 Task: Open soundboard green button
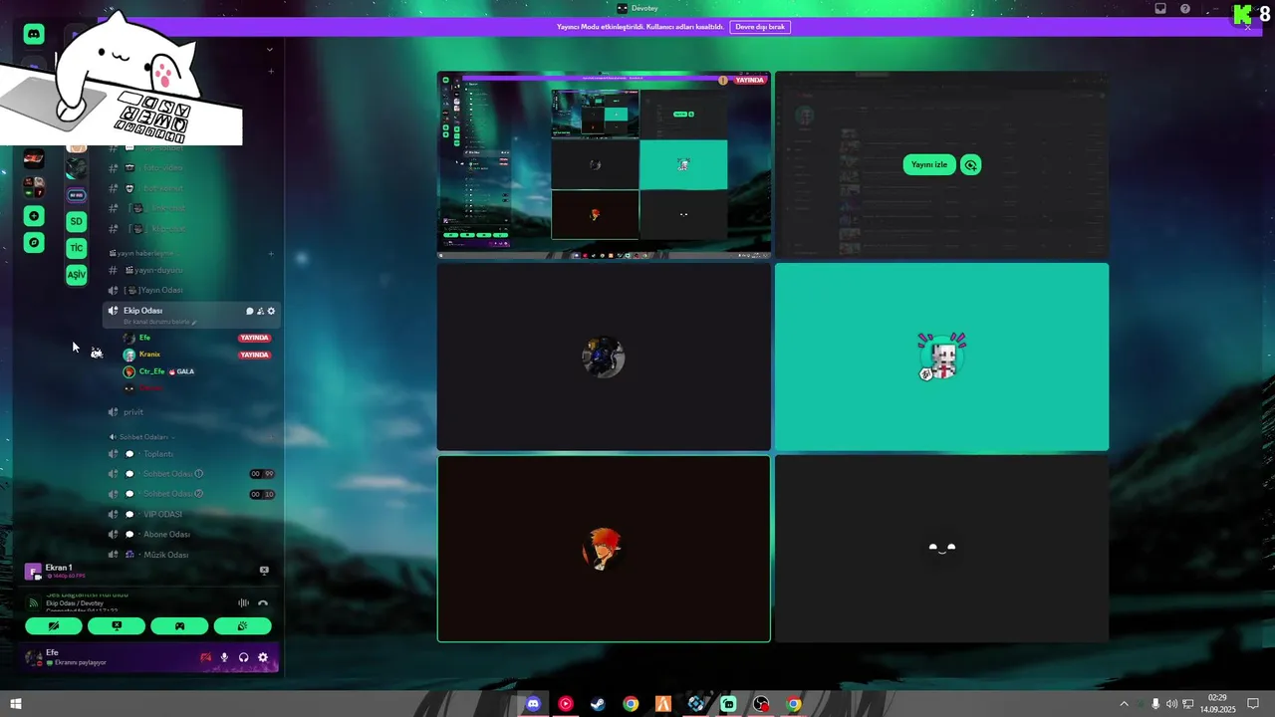[x=242, y=626]
